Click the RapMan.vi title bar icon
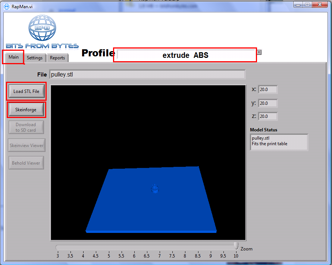This screenshot has height=265, width=332. (6, 6)
